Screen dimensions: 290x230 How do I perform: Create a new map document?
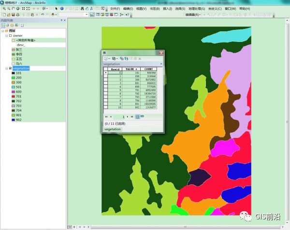point(4,14)
